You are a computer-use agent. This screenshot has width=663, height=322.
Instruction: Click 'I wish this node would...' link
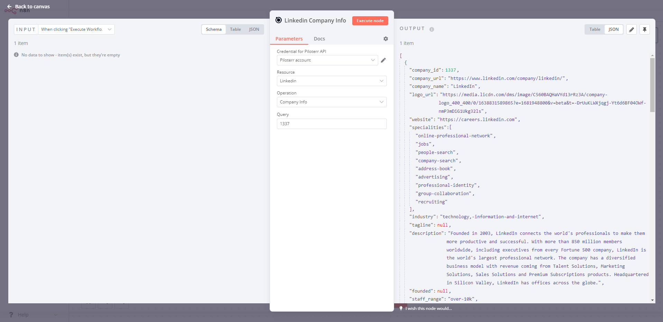pyautogui.click(x=428, y=309)
